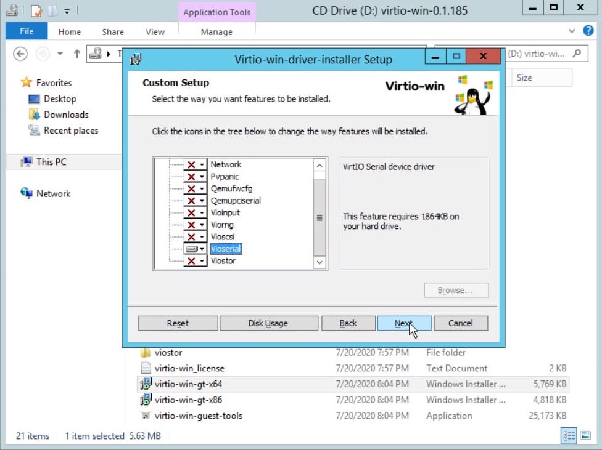Open Network feature install-state dropdown
The width and height of the screenshot is (602, 450).
tap(195, 164)
